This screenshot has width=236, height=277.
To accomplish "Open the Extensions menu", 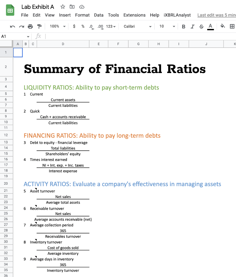I will 135,15.
